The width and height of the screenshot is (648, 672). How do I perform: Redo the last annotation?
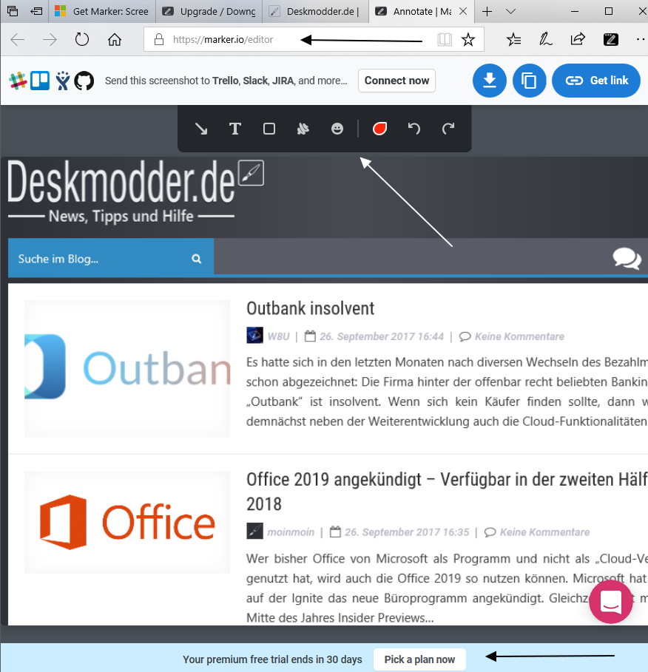[x=448, y=129]
